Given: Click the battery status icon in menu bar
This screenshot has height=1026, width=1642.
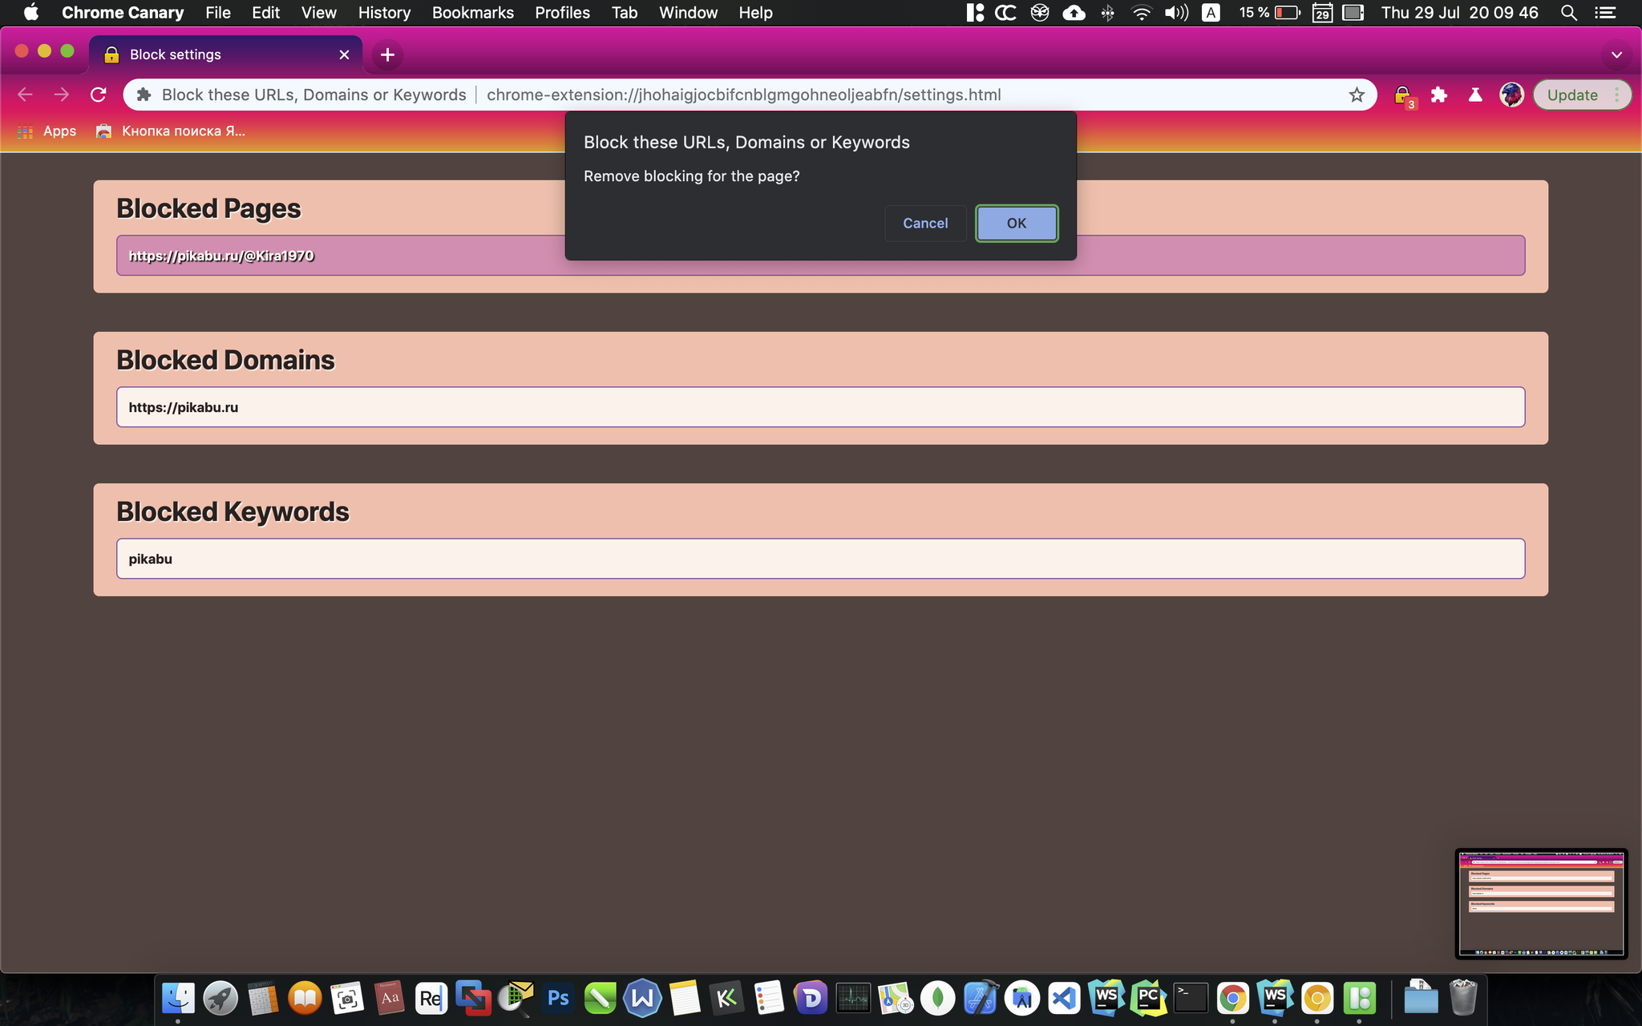Looking at the screenshot, I should tap(1288, 13).
